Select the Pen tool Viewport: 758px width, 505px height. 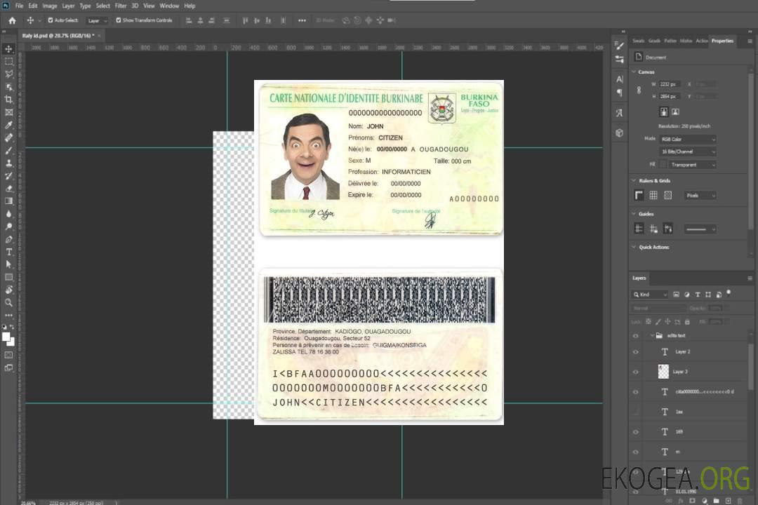coord(9,239)
